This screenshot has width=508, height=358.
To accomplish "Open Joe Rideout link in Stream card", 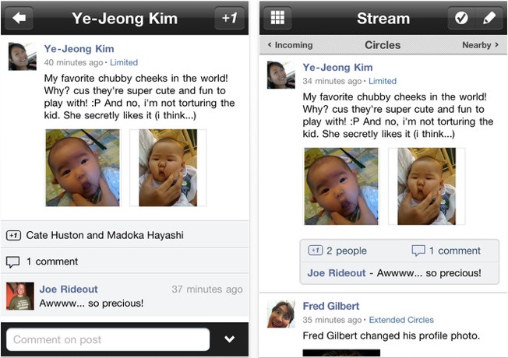I will pos(337,273).
